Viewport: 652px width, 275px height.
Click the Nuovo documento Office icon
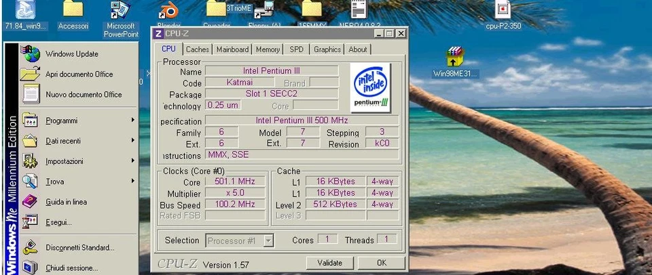coord(31,94)
